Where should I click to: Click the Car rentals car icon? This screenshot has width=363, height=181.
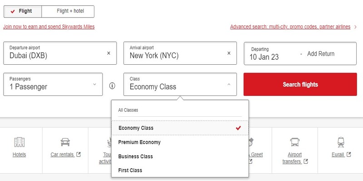tap(65, 142)
